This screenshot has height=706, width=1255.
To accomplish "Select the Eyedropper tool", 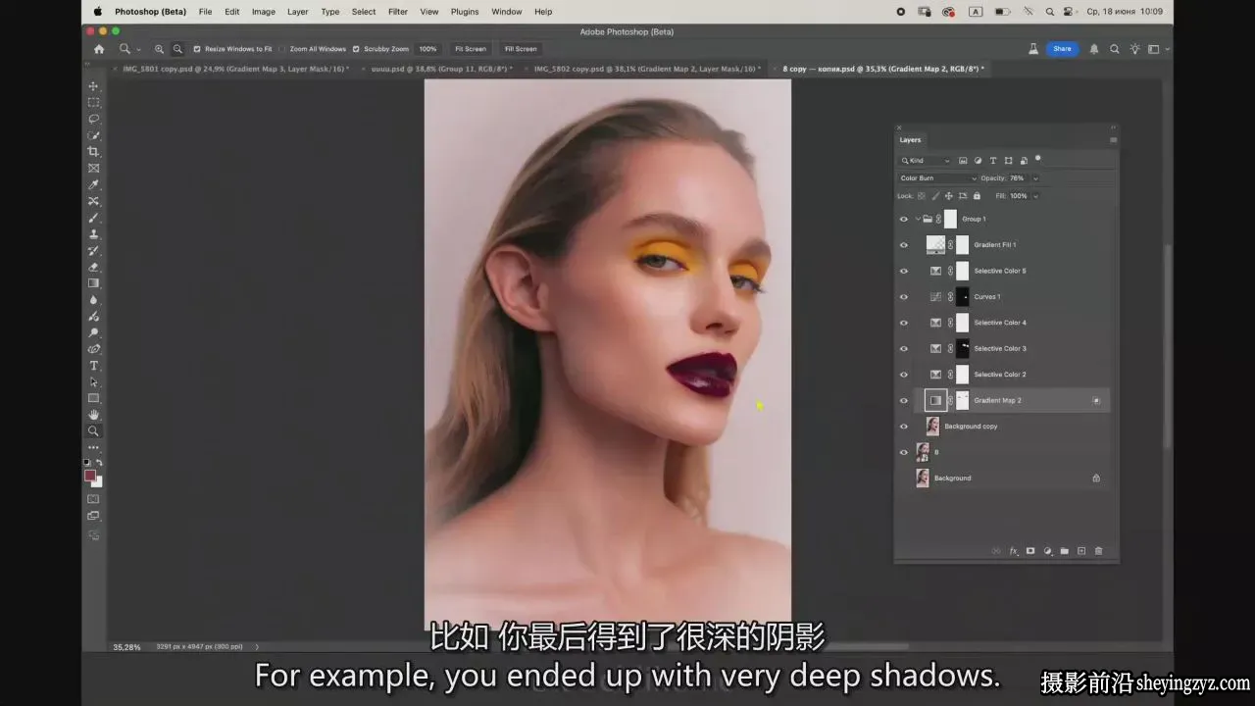I will [x=94, y=184].
